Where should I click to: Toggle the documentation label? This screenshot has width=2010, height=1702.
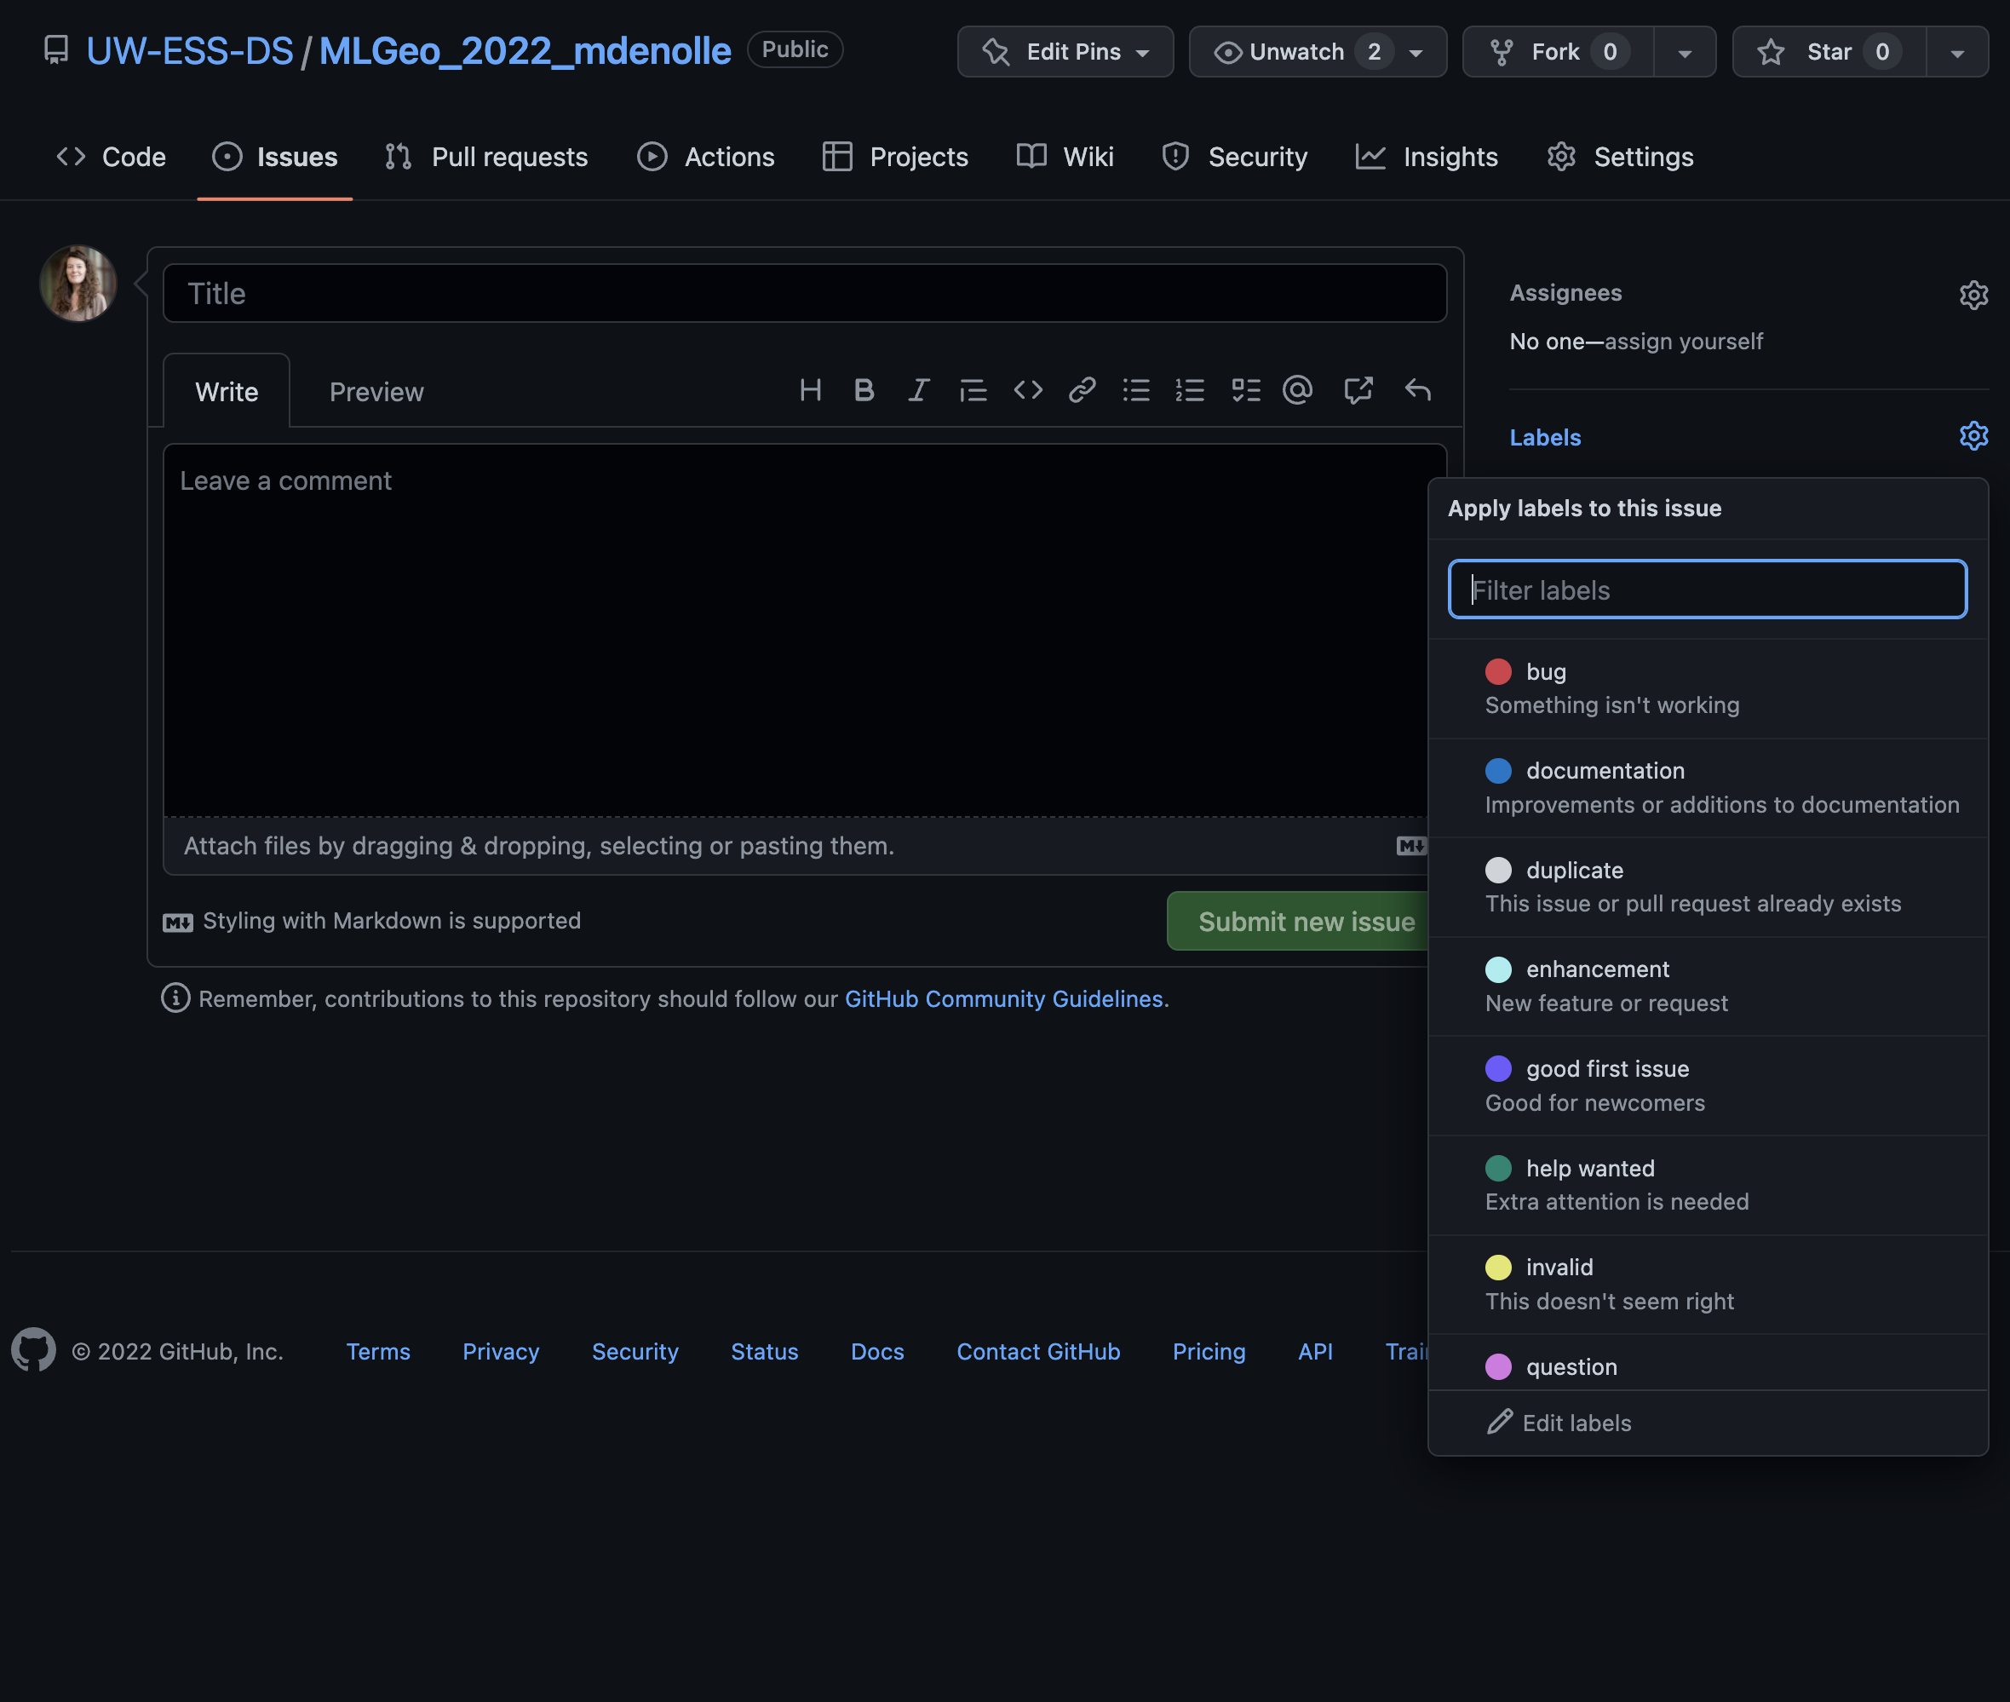[1707, 787]
